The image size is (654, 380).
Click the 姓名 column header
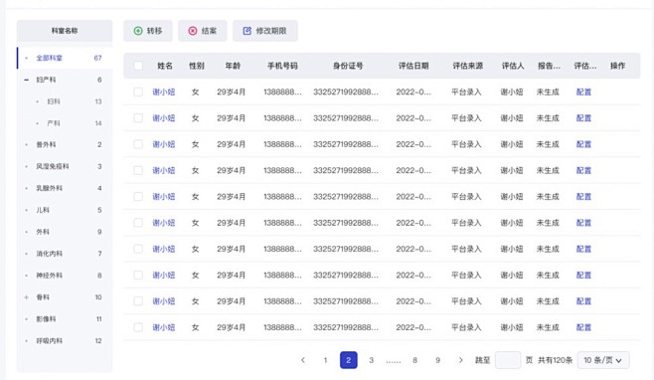click(165, 66)
